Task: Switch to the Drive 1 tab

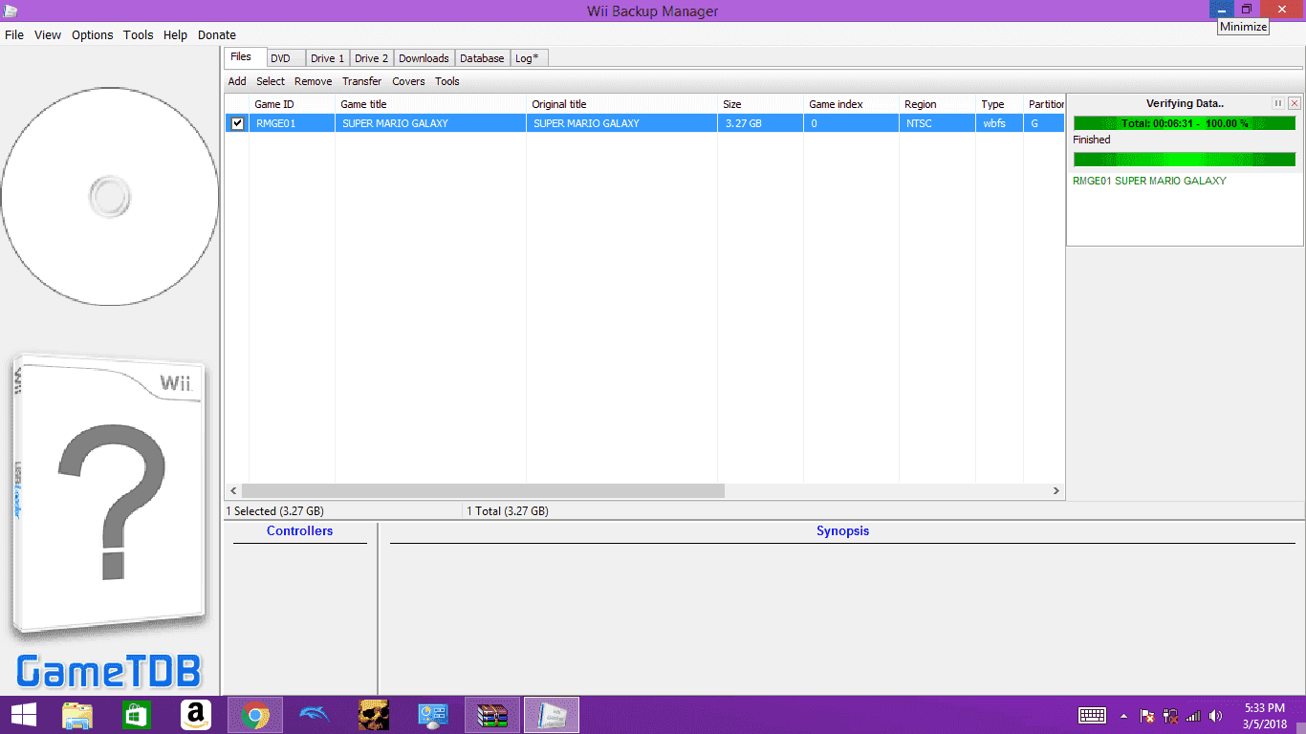Action: click(328, 58)
